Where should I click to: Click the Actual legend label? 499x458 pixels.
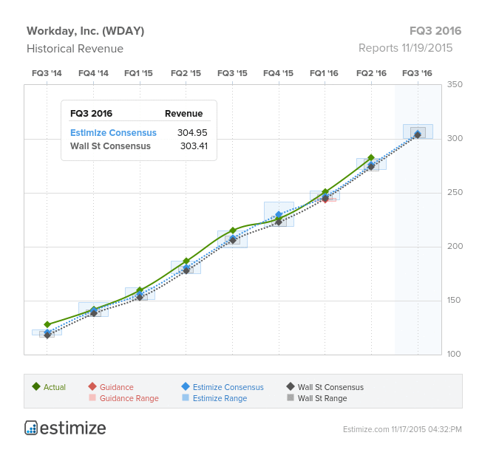[55, 387]
